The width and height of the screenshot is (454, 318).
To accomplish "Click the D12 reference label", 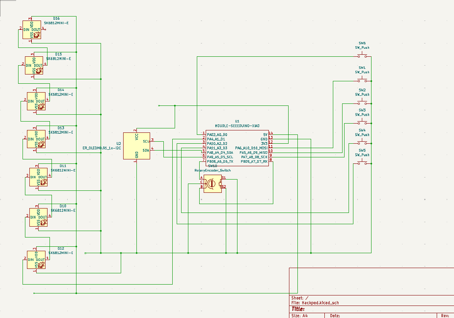I will [61, 248].
